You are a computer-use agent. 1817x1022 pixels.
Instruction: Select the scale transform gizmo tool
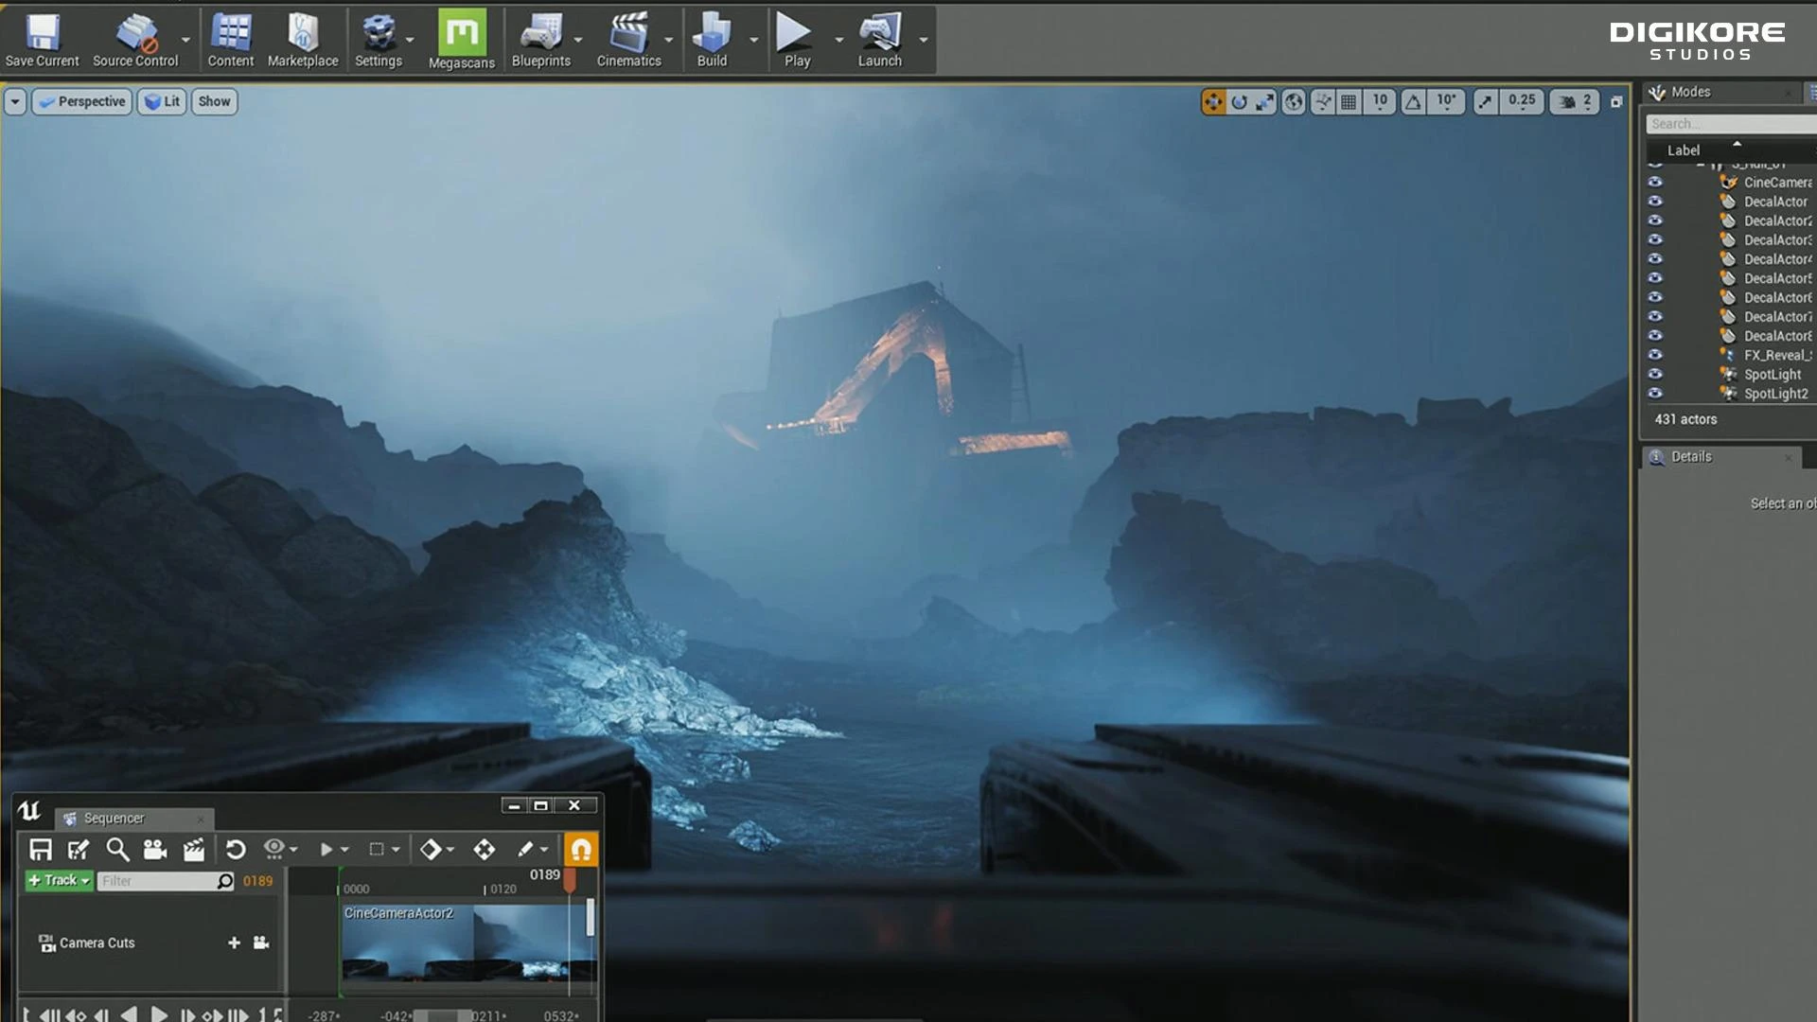(1265, 101)
